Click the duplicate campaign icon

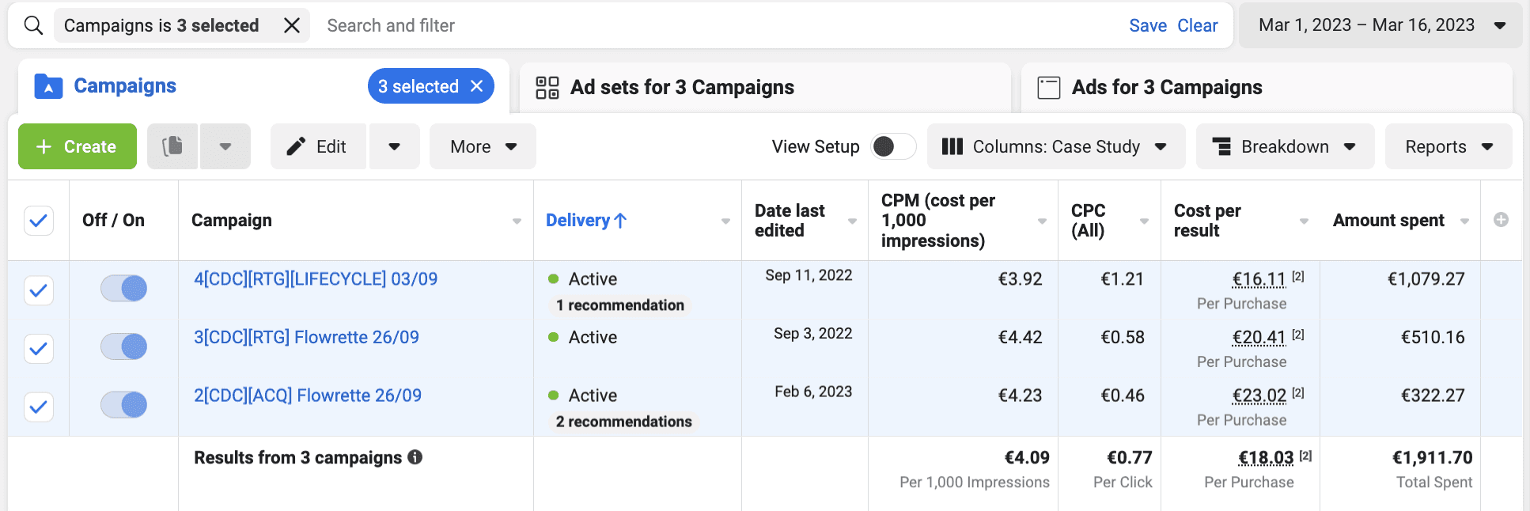pos(172,146)
